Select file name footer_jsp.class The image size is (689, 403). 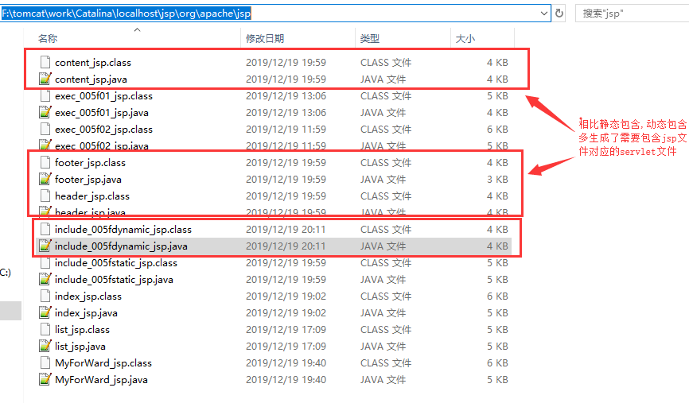click(x=90, y=163)
